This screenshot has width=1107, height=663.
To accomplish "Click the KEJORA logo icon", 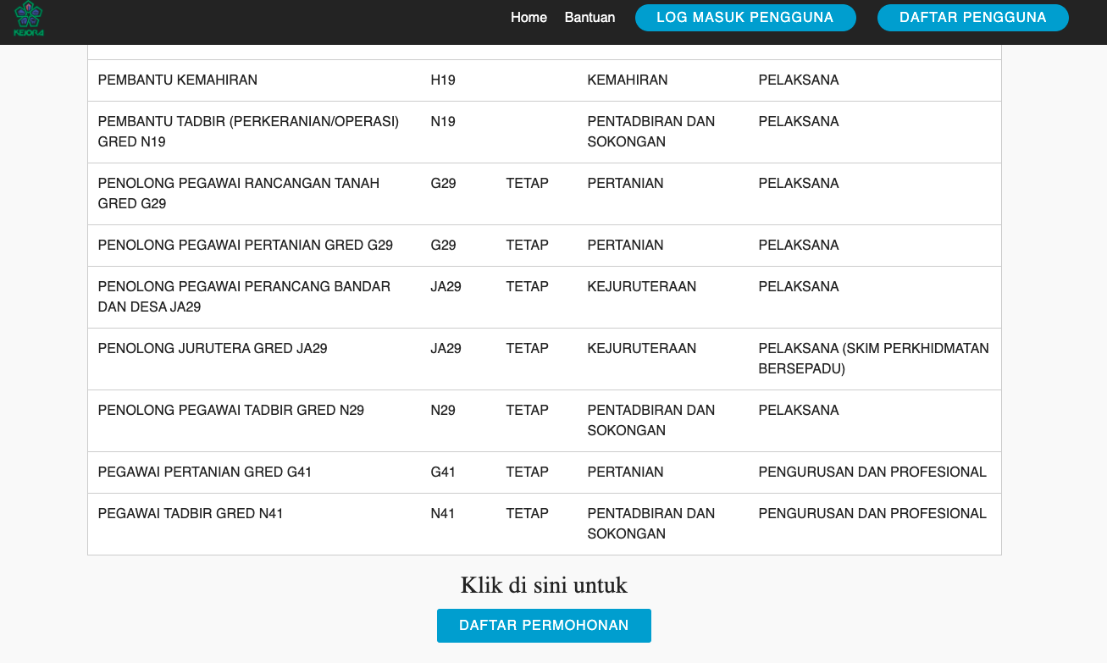I will pos(29,17).
